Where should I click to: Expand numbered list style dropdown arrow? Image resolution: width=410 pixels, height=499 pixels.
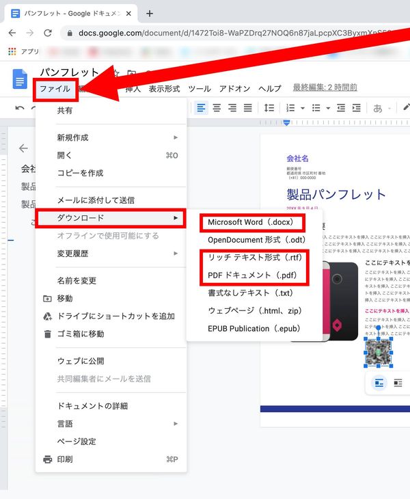coord(303,108)
